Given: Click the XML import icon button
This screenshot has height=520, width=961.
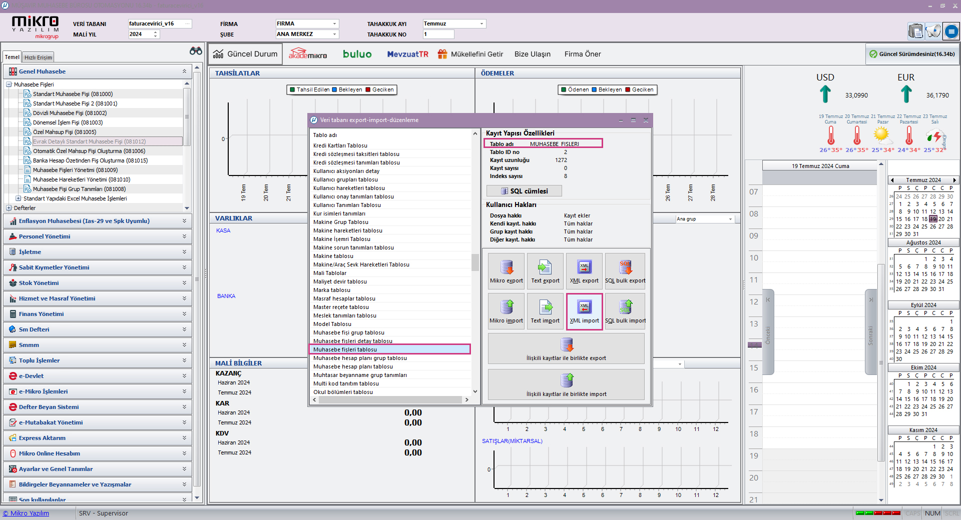Looking at the screenshot, I should (x=584, y=311).
